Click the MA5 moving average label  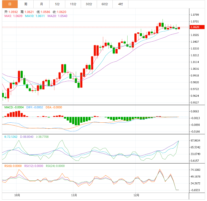14,16
